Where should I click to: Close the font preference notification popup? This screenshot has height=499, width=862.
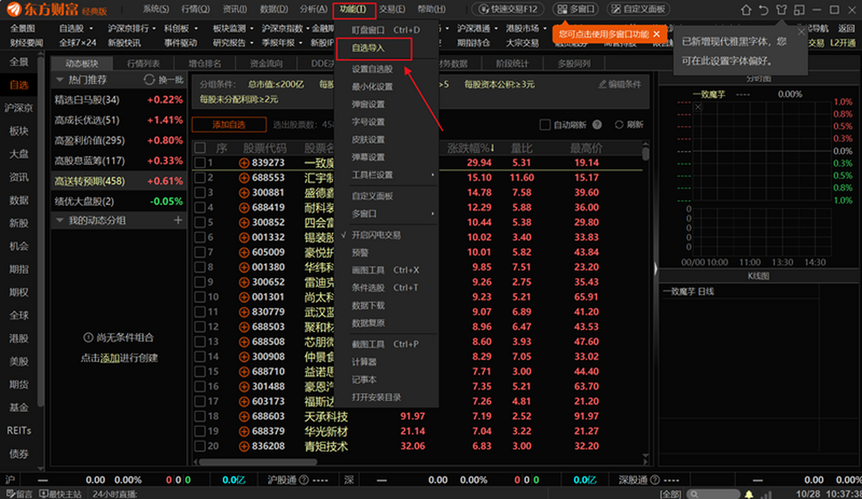tap(801, 32)
